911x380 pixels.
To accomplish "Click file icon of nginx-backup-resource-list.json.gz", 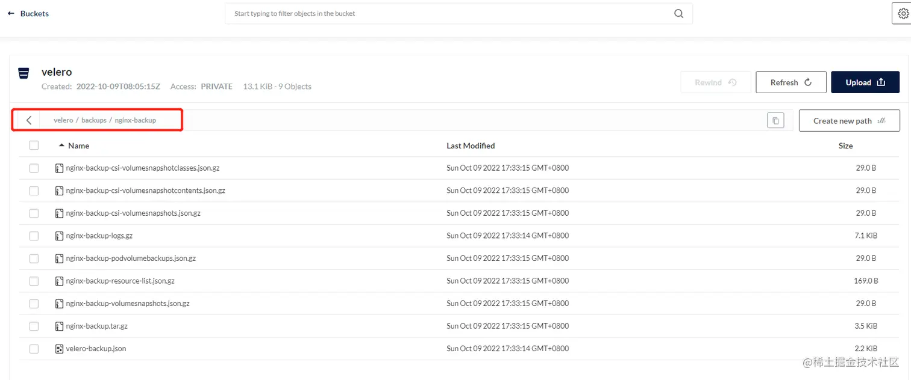I will [x=59, y=281].
